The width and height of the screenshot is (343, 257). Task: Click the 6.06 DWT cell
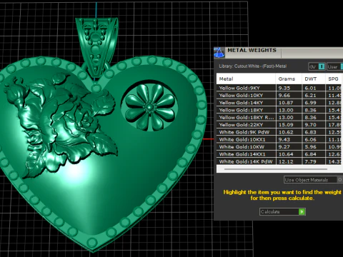(x=314, y=140)
